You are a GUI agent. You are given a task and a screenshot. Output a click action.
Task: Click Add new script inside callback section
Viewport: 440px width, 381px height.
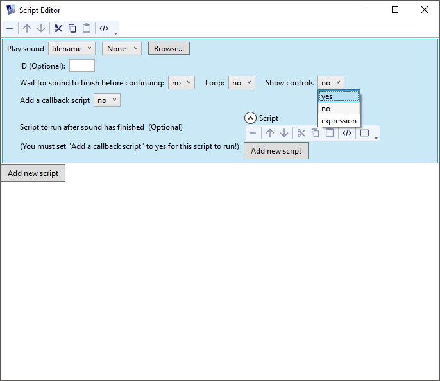pos(276,151)
